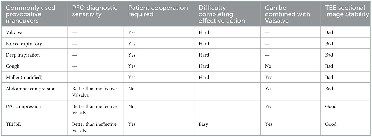Select the 'Forced expiratory' row label
The height and width of the screenshot is (137, 372).
pos(24,44)
